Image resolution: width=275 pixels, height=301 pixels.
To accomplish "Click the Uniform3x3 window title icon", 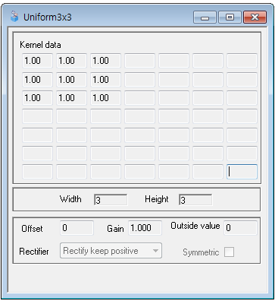I will [x=14, y=17].
